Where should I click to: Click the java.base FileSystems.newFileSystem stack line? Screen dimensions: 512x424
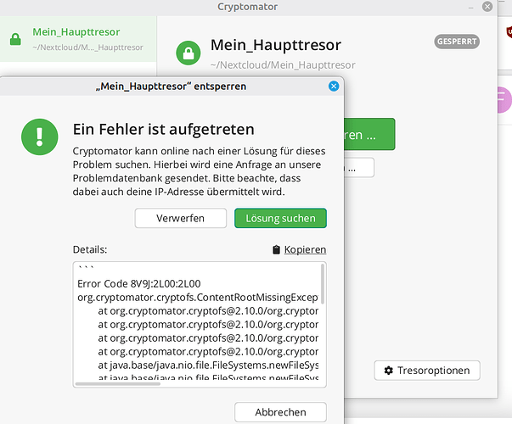pyautogui.click(x=208, y=365)
